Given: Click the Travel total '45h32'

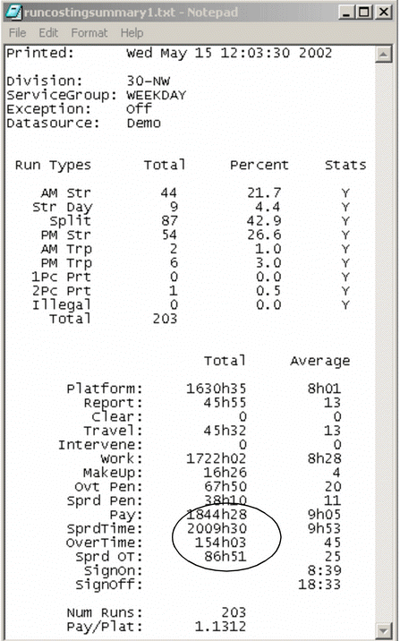Looking at the screenshot, I should pos(225,431).
